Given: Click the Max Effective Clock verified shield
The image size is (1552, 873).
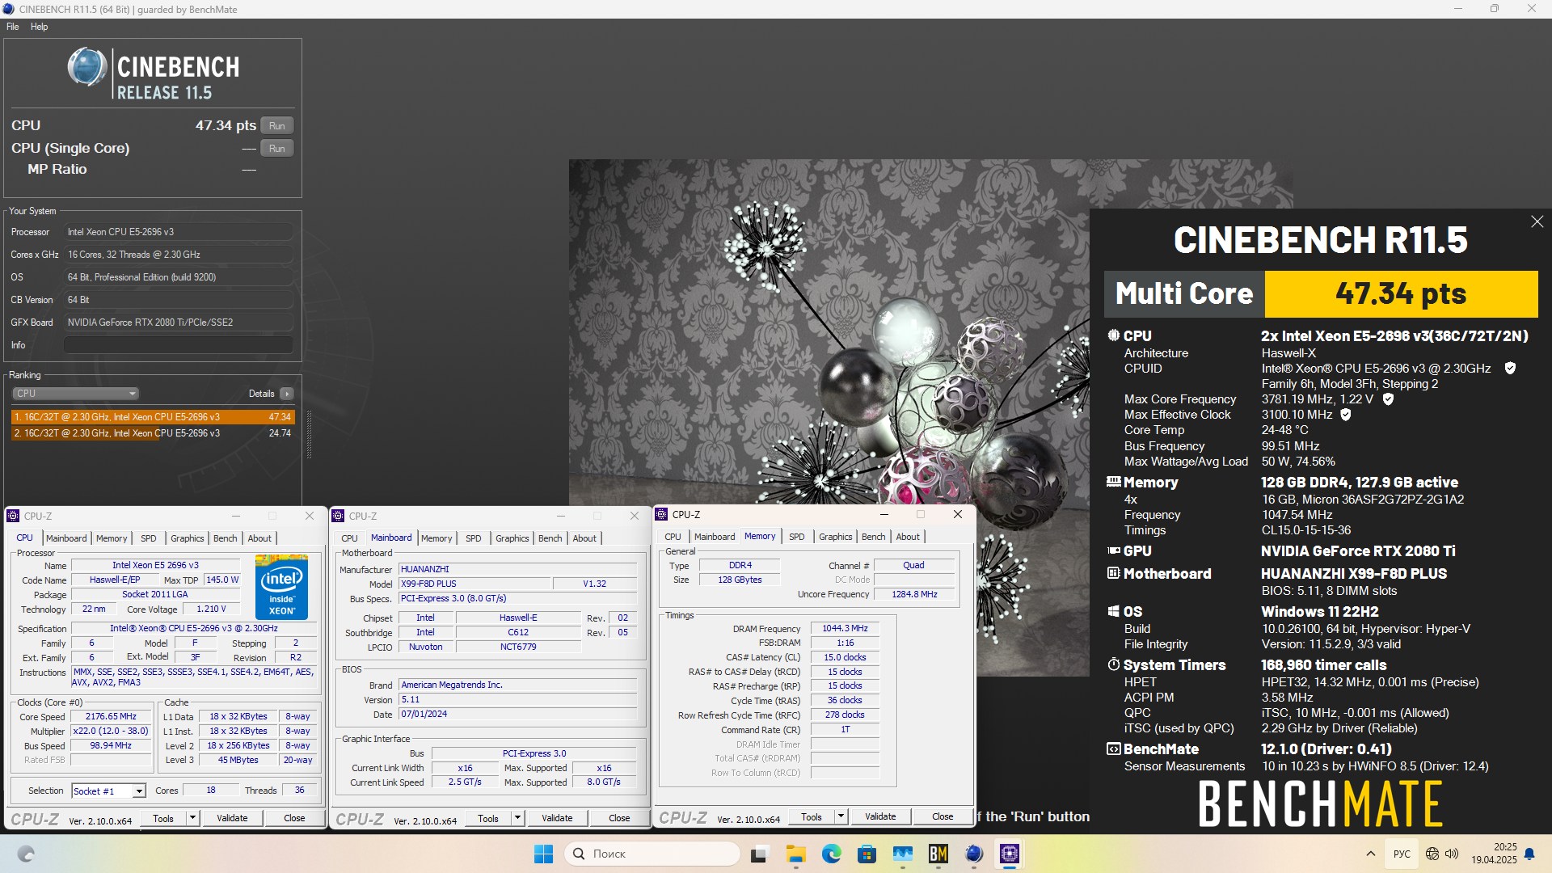Looking at the screenshot, I should point(1346,415).
